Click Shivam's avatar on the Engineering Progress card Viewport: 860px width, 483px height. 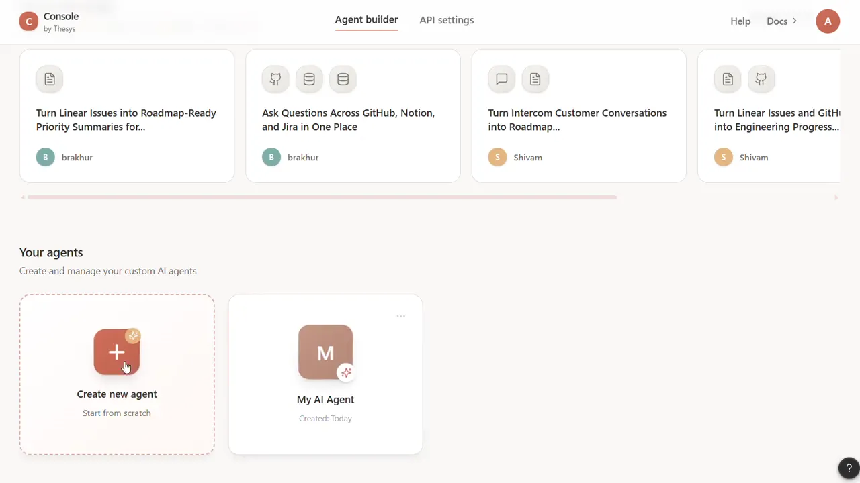point(722,157)
